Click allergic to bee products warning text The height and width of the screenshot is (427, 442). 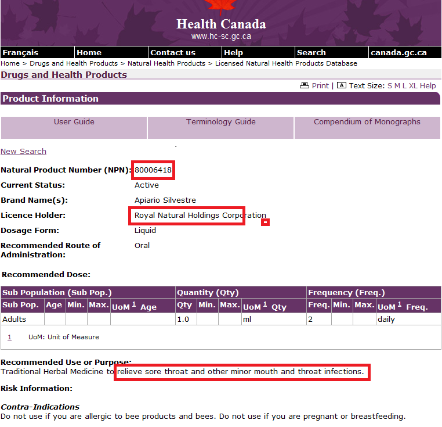203,417
